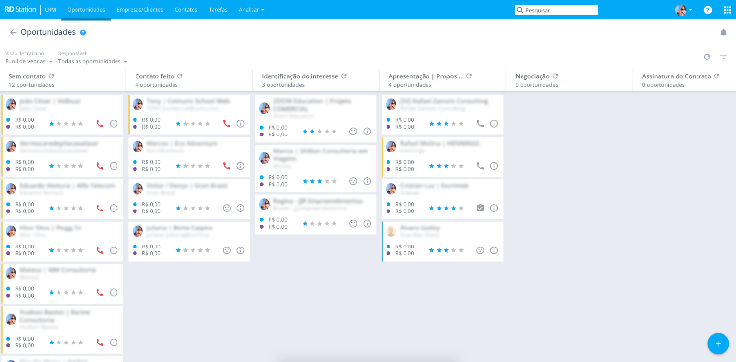The width and height of the screenshot is (736, 362).
Task: Click the CRM label in top bar
Action: pyautogui.click(x=50, y=10)
